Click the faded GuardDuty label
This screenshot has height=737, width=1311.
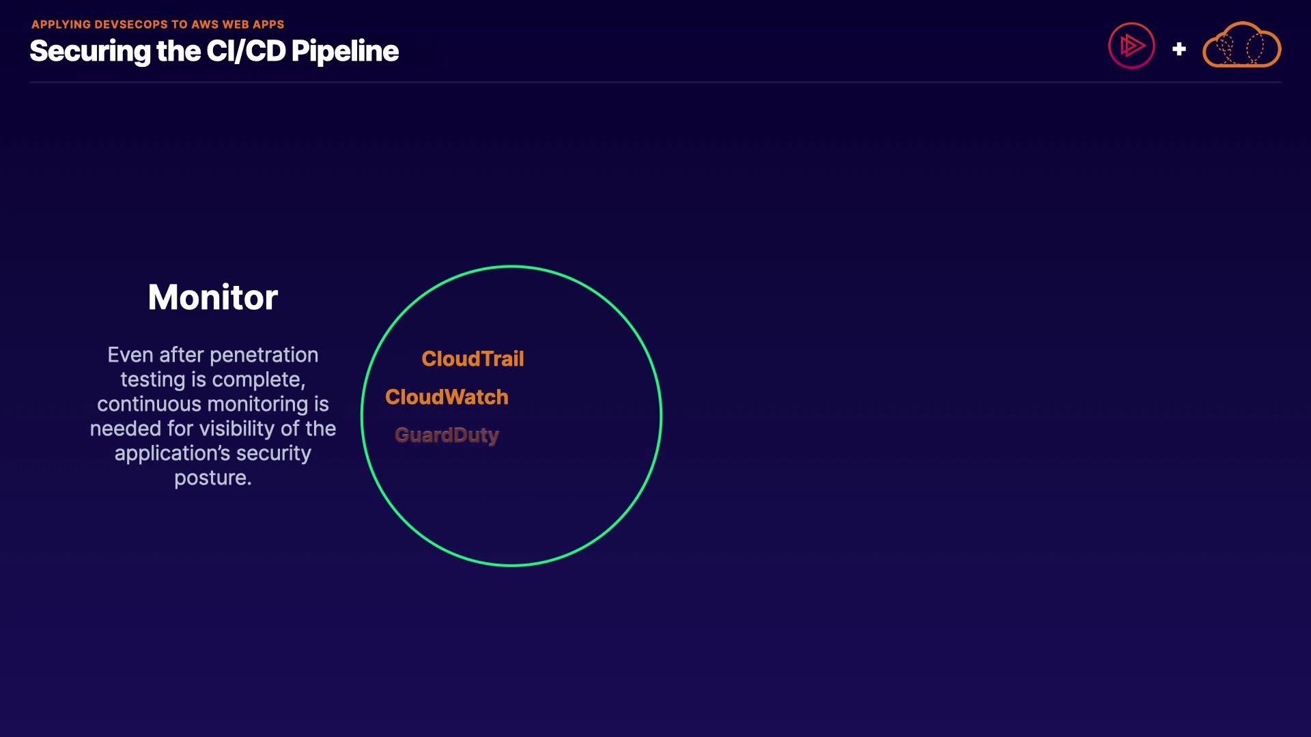pos(447,435)
